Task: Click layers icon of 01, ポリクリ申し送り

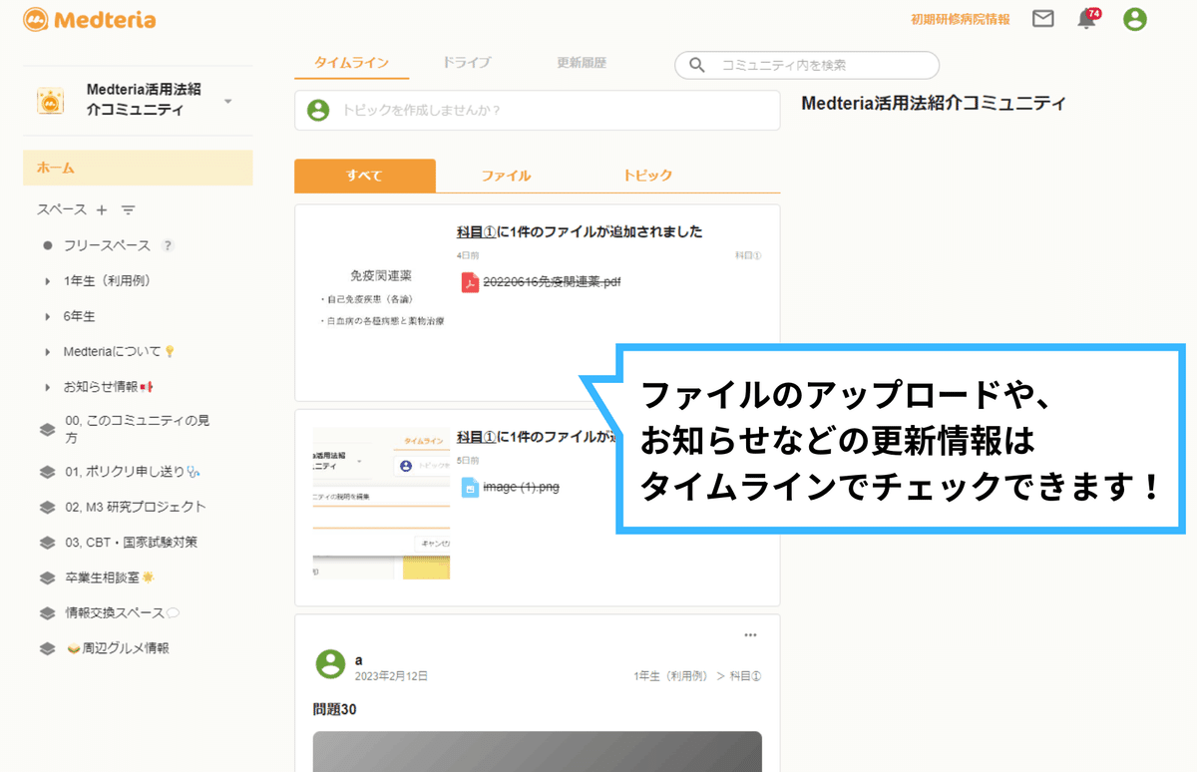Action: (47, 472)
